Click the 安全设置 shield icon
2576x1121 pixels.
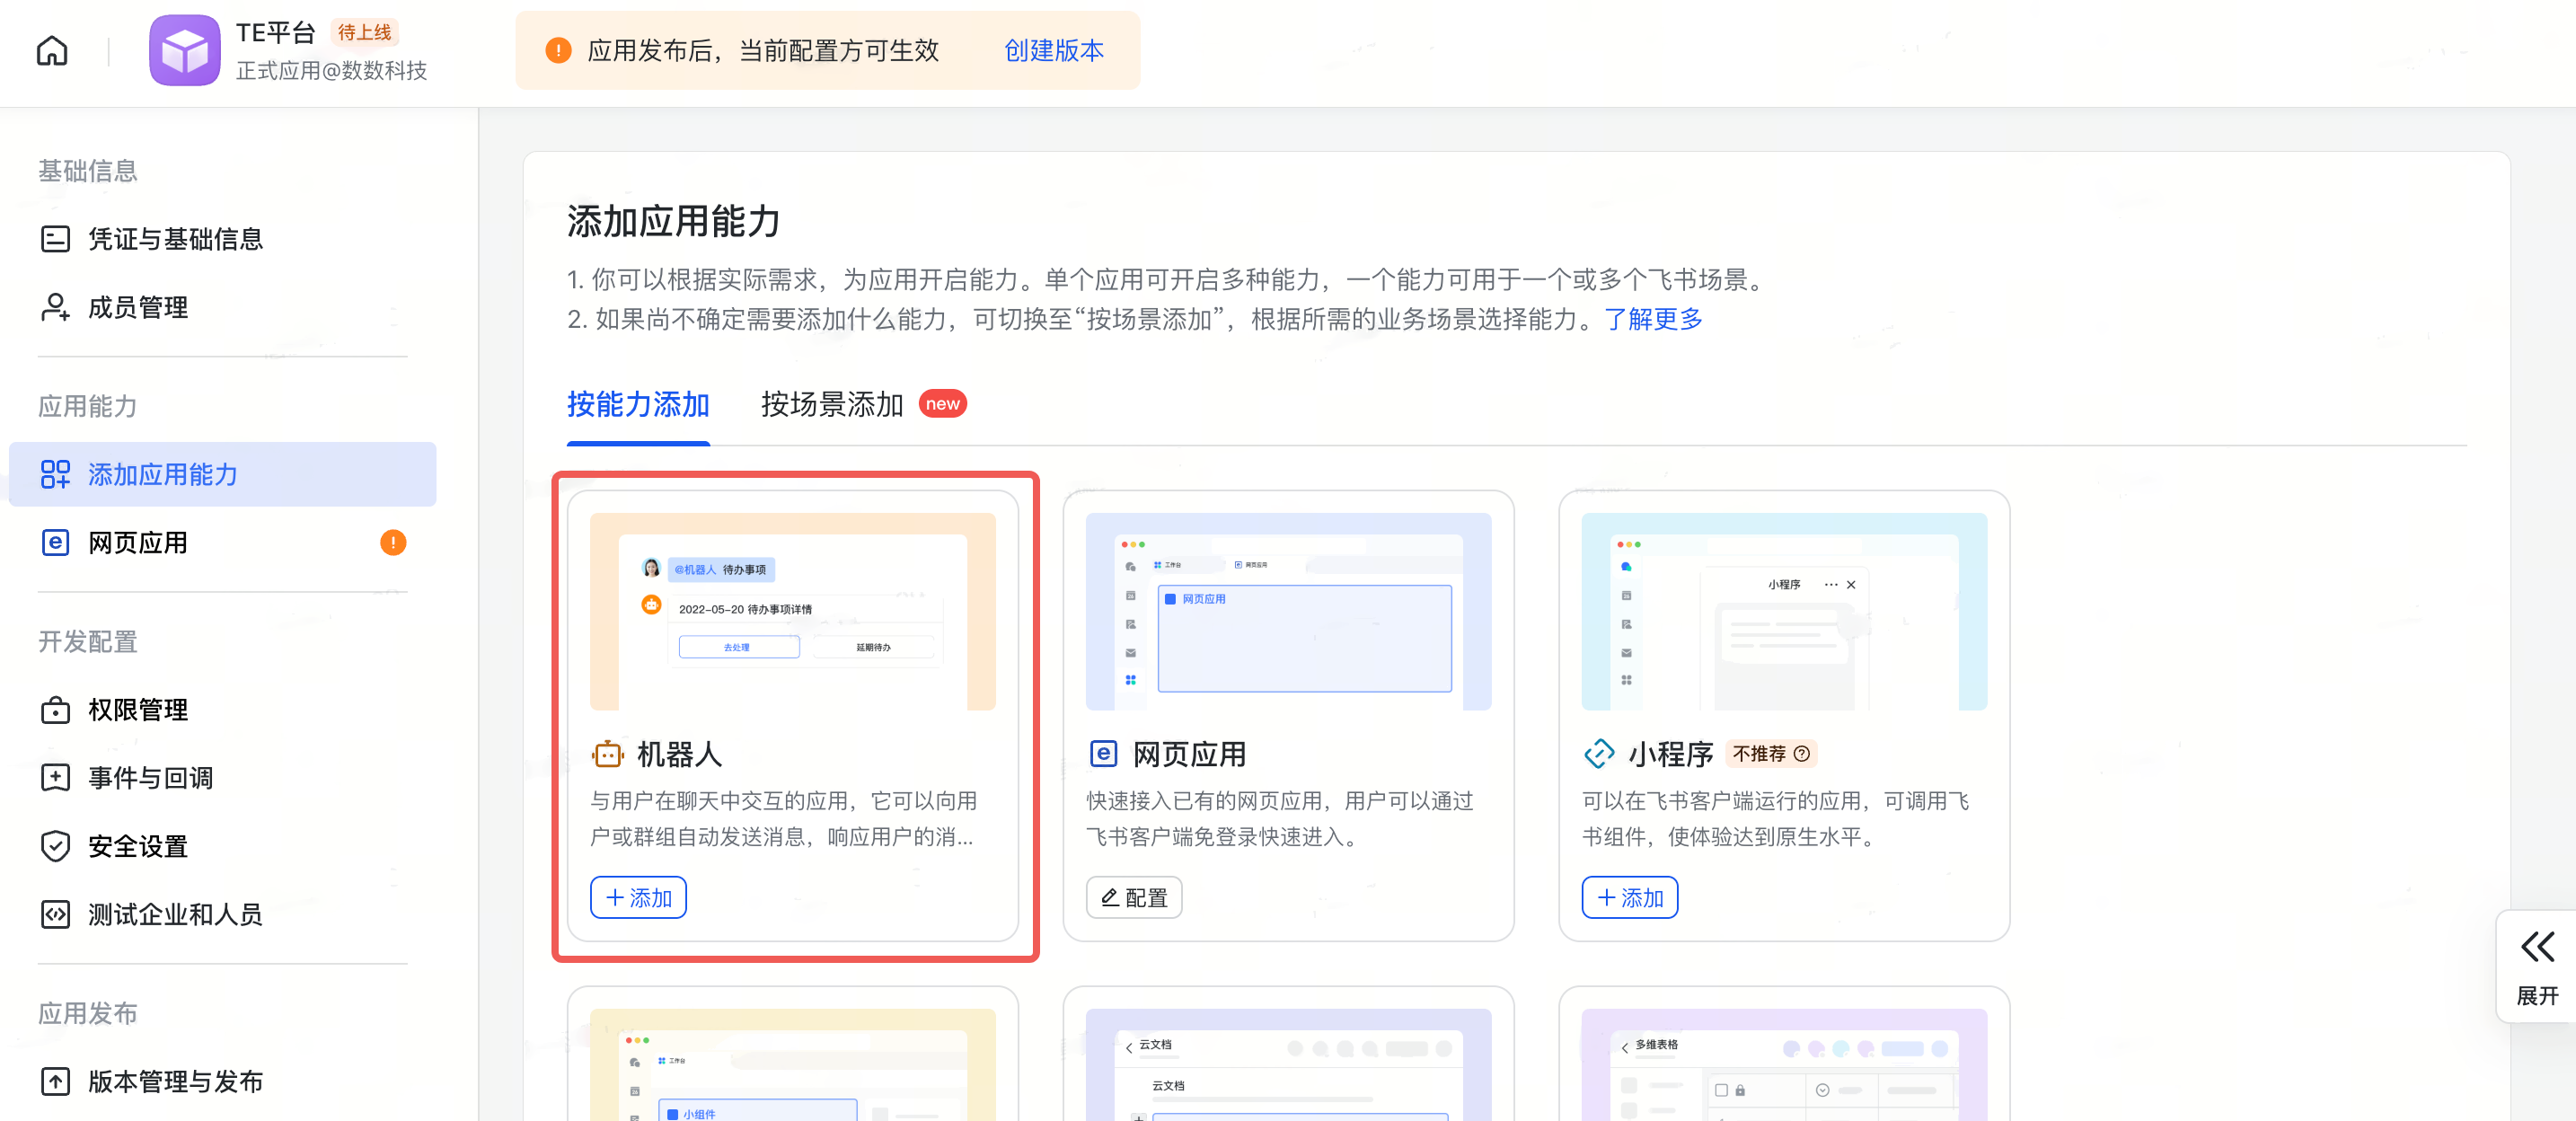(55, 846)
